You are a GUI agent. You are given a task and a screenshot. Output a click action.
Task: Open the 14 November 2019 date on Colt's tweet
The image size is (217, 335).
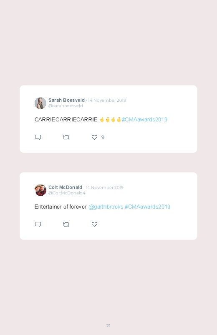105,187
